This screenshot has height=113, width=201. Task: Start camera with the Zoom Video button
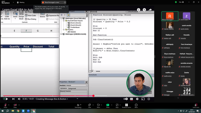(15, 105)
